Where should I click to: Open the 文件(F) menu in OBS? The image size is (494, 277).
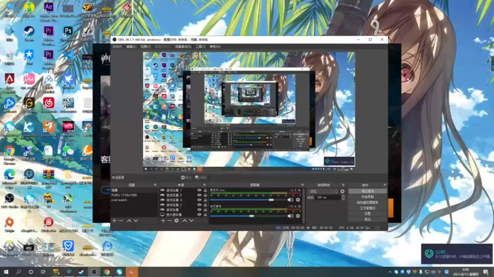point(117,47)
